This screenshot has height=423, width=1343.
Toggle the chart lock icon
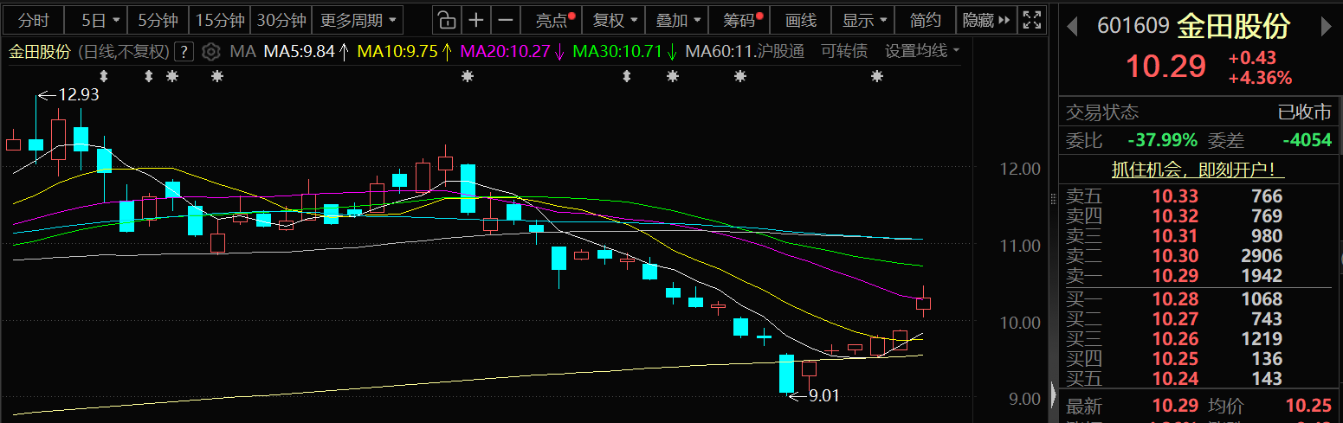click(x=445, y=20)
